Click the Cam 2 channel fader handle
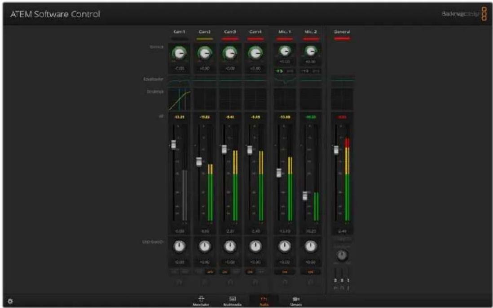 tap(199, 162)
